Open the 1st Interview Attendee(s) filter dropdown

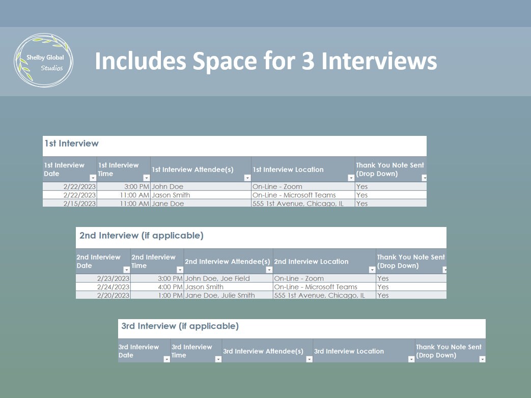[247, 178]
